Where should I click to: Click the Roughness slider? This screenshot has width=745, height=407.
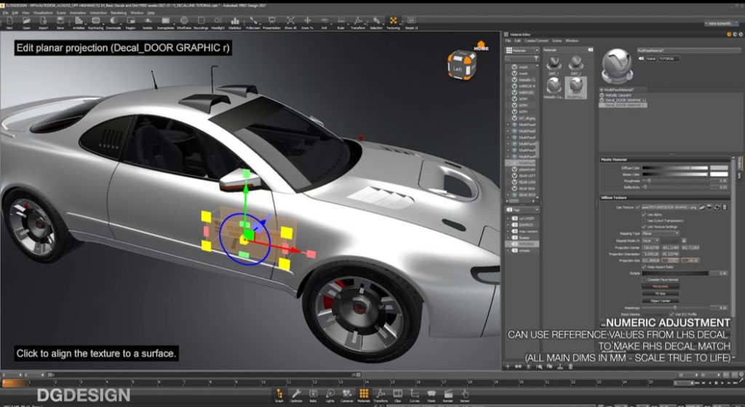tap(675, 181)
